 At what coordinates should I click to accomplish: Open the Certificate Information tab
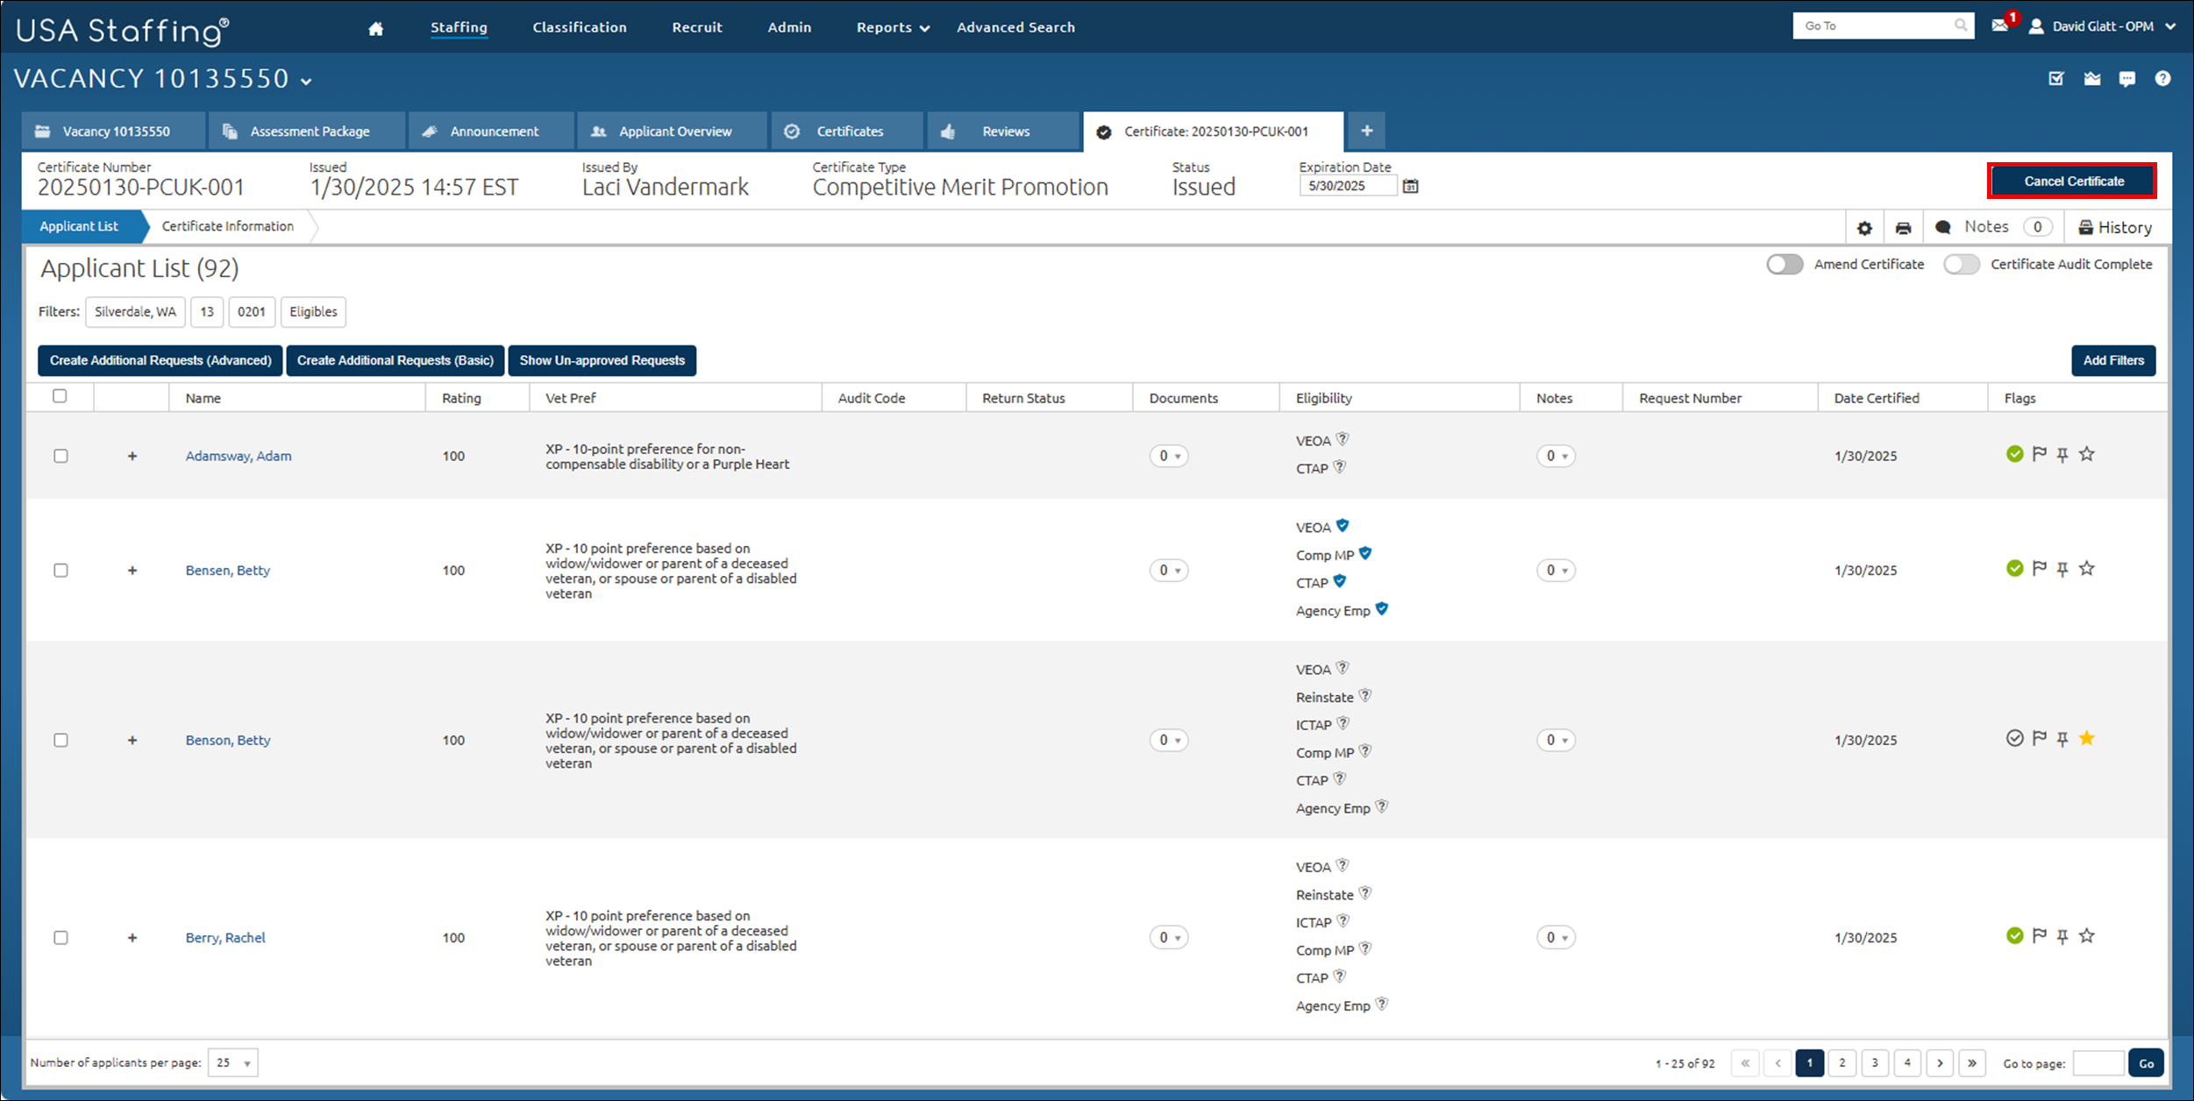coord(228,226)
